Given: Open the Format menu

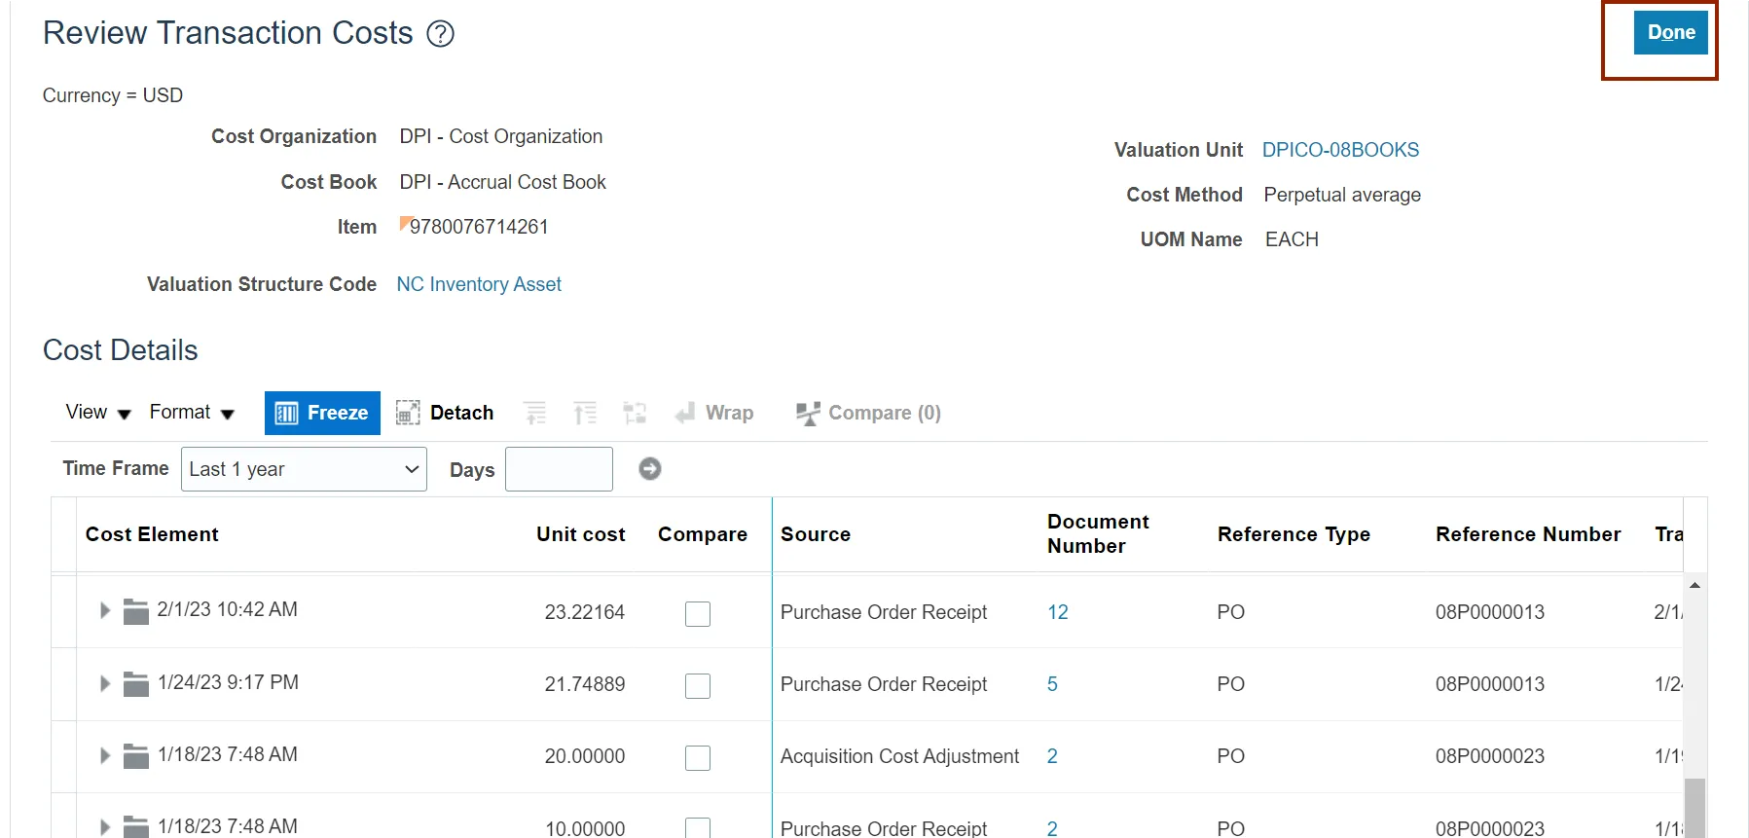Looking at the screenshot, I should pos(192,413).
